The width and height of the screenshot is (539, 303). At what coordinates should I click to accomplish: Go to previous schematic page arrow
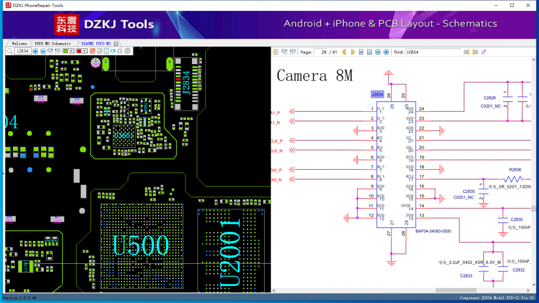[x=344, y=52]
